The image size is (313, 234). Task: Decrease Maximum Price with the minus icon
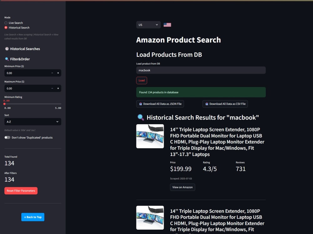point(52,88)
